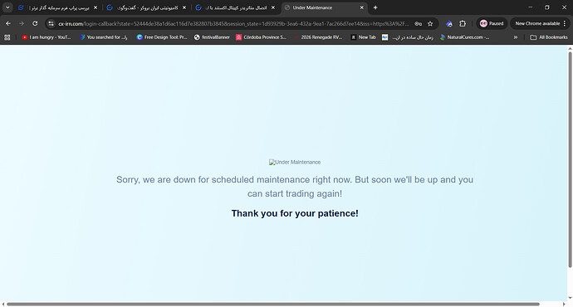The height and width of the screenshot is (307, 573).
Task: Click the scheduled maintenance message text
Action: (295, 187)
